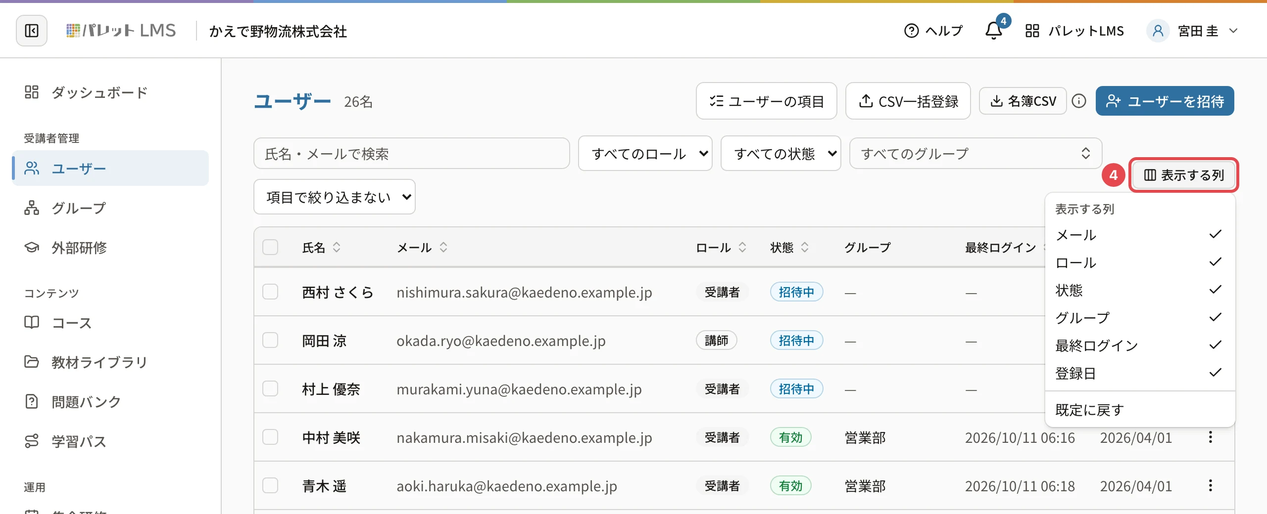Viewport: 1267px width, 514px height.
Task: Toggle メール column visibility in the menu
Action: click(x=1139, y=234)
